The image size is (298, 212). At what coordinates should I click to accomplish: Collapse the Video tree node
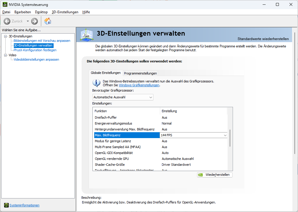6,55
